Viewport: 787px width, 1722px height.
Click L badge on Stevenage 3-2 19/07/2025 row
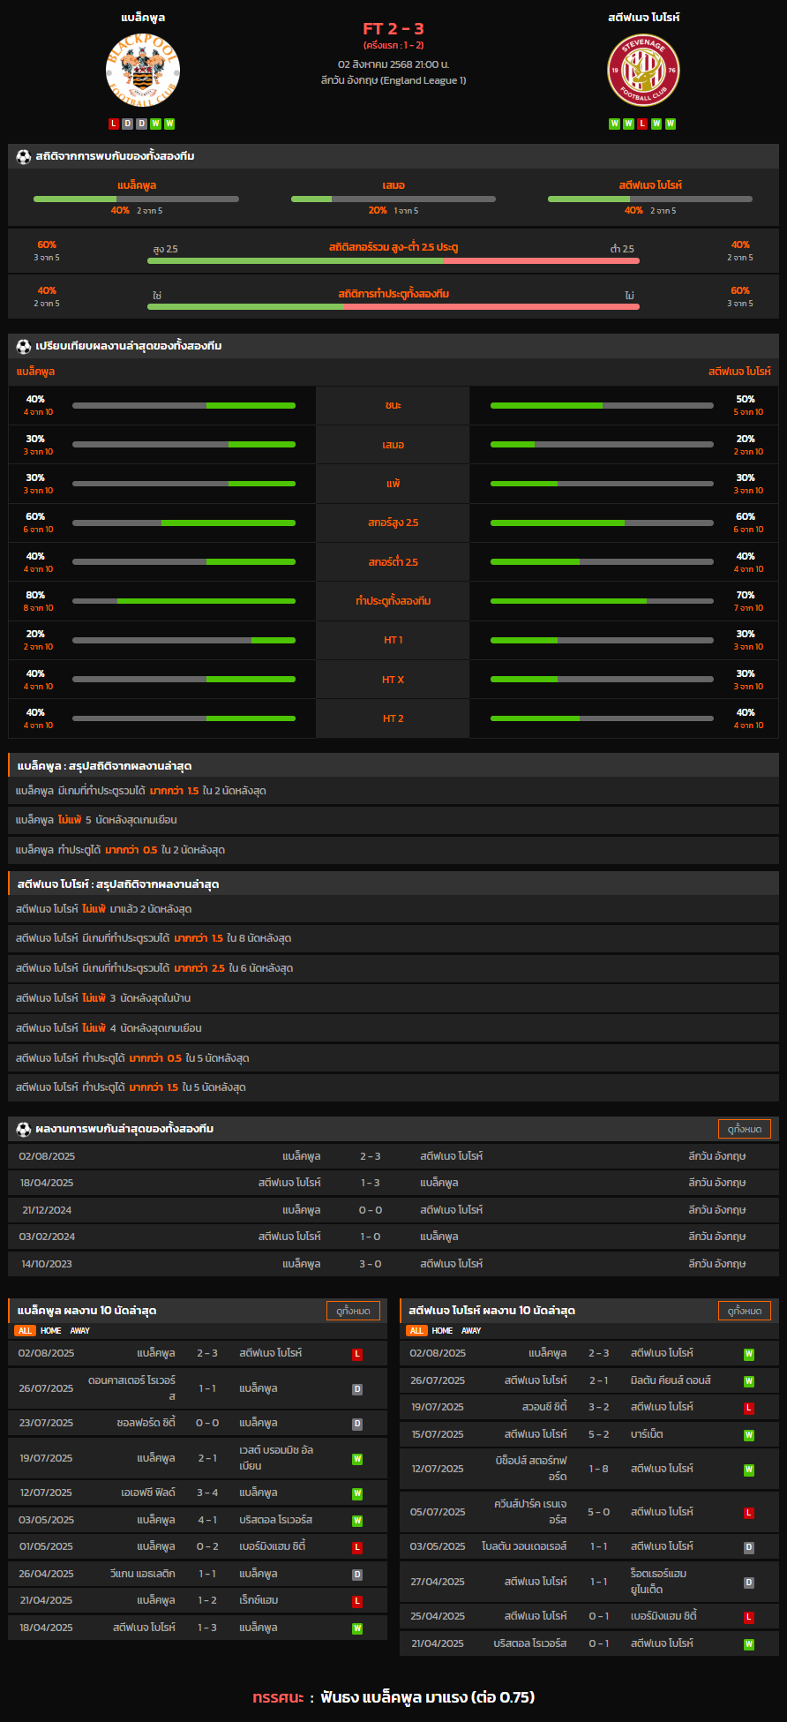click(749, 1408)
